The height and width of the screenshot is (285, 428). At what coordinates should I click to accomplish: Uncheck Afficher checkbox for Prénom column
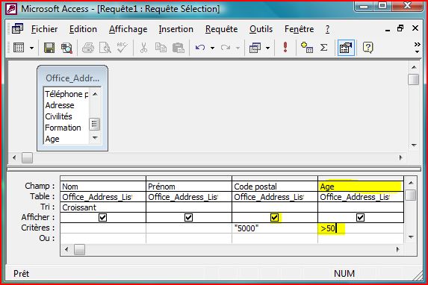[x=189, y=218]
